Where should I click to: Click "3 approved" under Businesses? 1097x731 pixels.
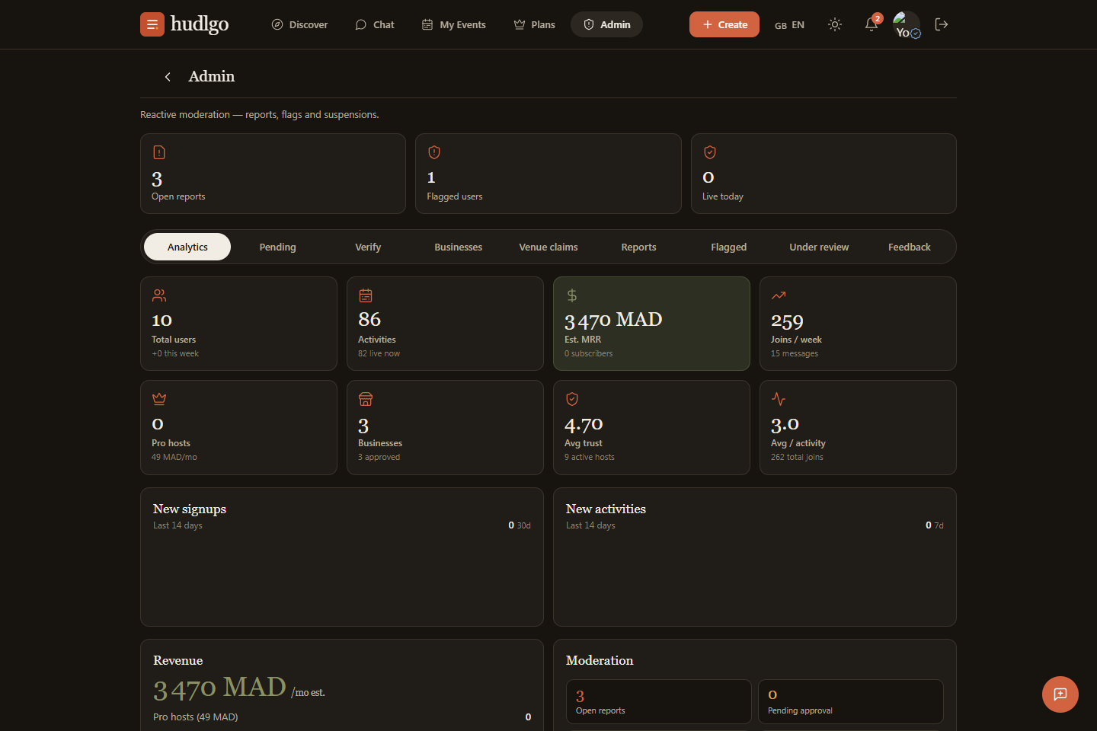click(x=379, y=457)
